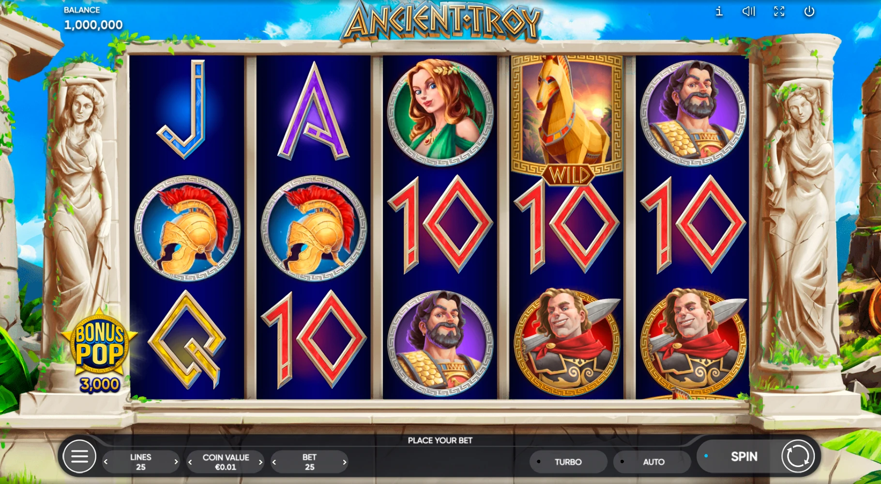Viewport: 881px width, 484px height.
Task: Click the balance amount display
Action: click(x=93, y=25)
